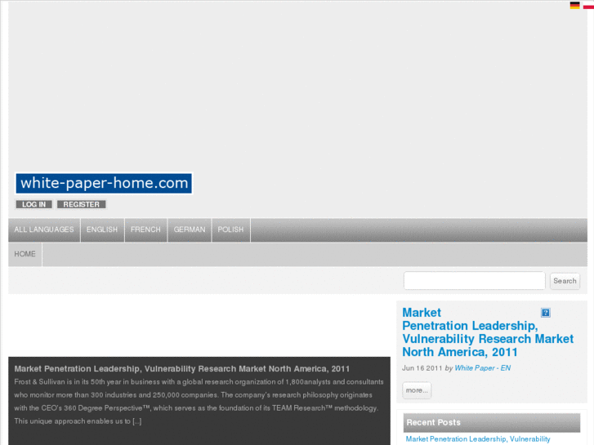Click the REGISTER button
The height and width of the screenshot is (445, 594).
tap(81, 204)
